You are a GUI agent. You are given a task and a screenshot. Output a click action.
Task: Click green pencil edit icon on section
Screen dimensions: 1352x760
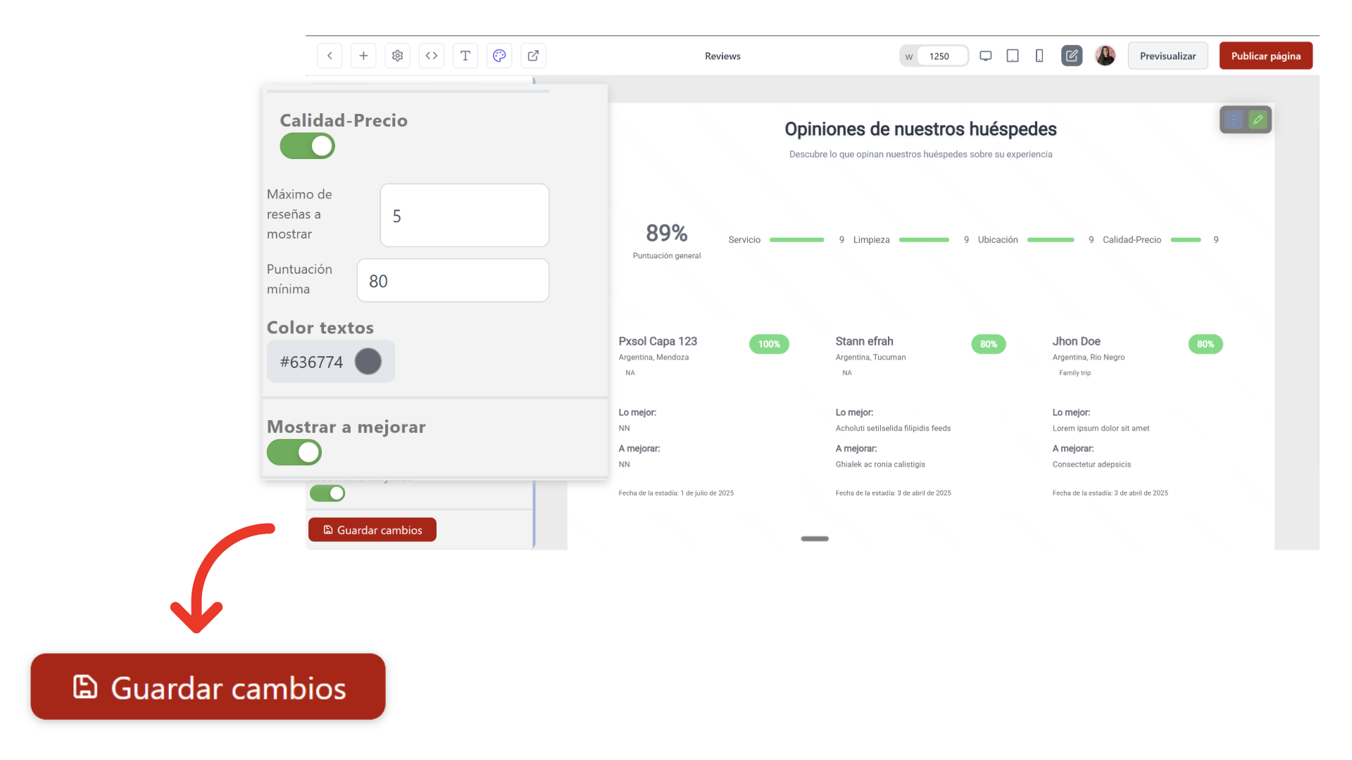coord(1258,120)
